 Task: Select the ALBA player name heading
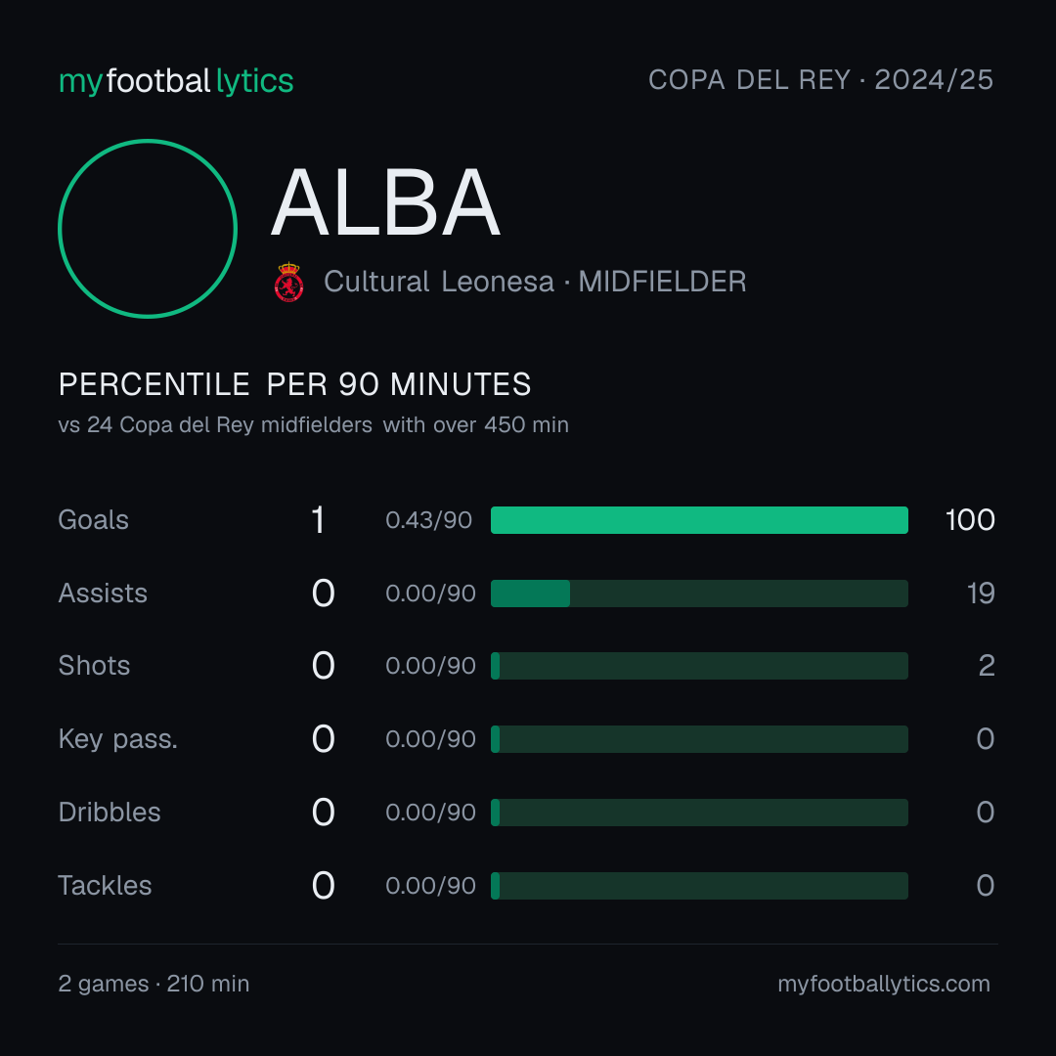tap(386, 202)
